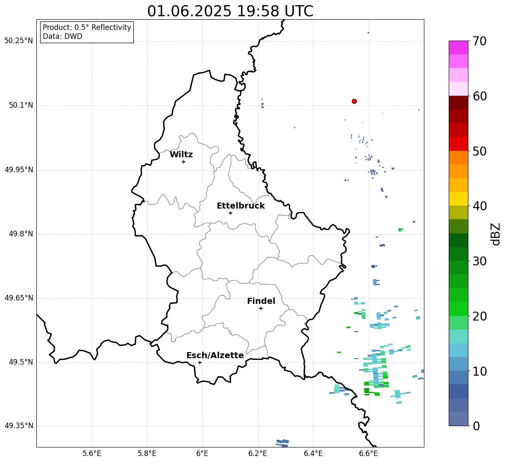506x462 pixels.
Task: Click the red radar site marker
Action: coord(354,101)
